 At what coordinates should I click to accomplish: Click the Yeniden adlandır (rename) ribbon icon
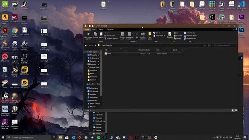(x=143, y=35)
